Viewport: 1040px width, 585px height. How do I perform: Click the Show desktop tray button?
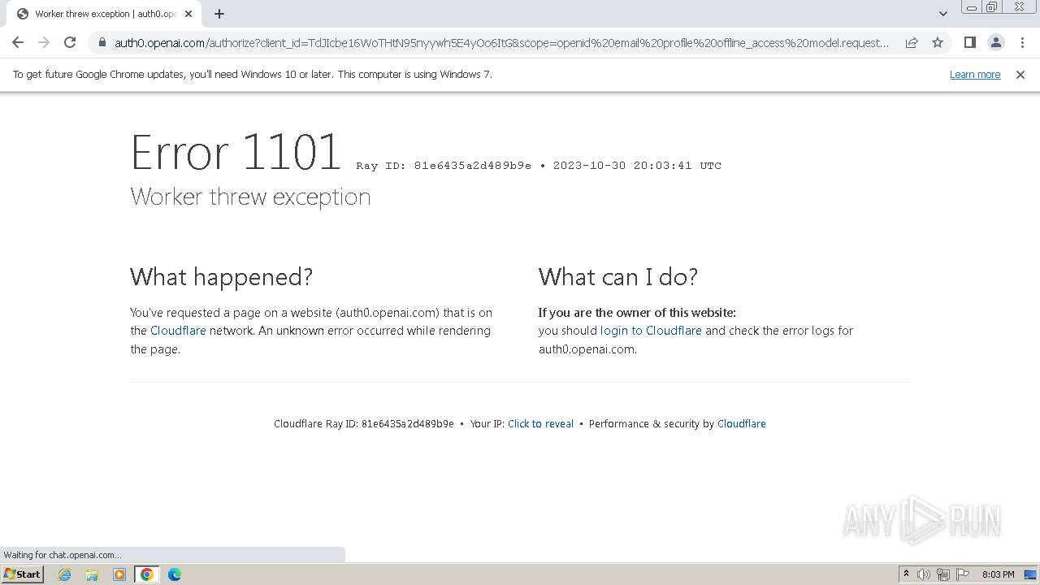(1030, 574)
